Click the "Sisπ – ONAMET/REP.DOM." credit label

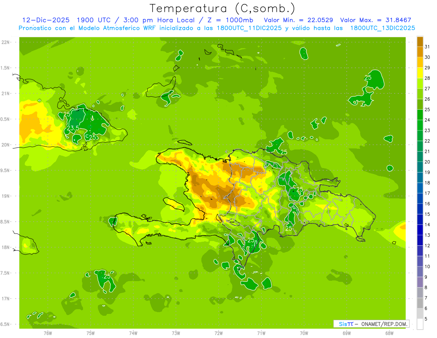click(x=371, y=324)
